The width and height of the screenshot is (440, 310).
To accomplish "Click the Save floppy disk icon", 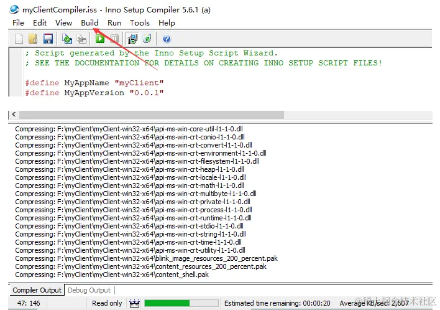I will click(x=48, y=39).
